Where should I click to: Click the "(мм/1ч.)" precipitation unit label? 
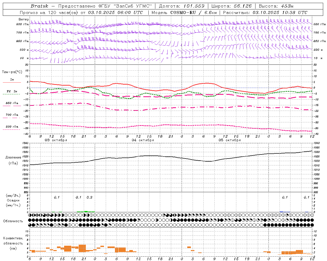click(13, 205)
